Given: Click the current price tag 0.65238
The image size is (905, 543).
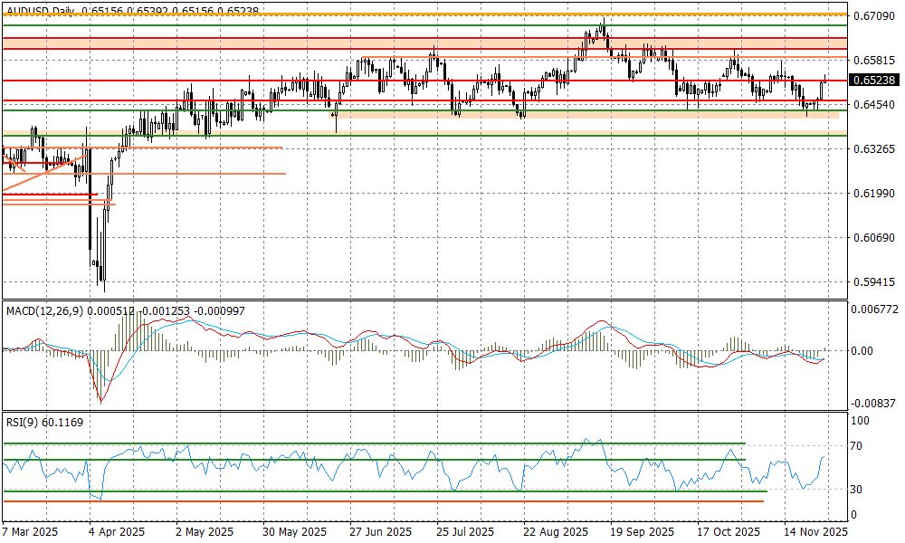Looking at the screenshot, I should click(x=874, y=81).
